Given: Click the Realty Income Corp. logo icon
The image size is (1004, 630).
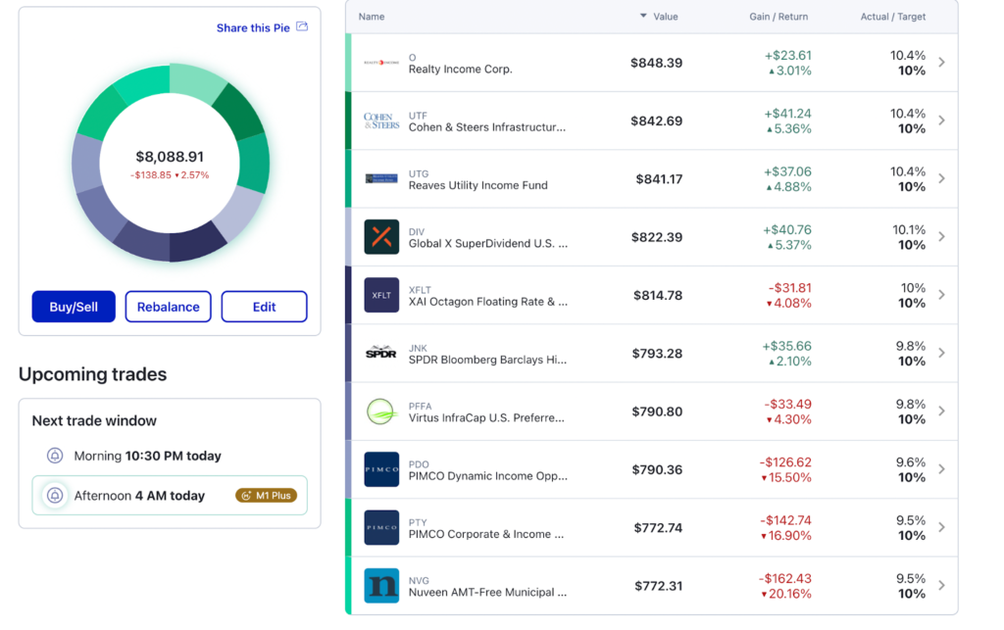Looking at the screenshot, I should pyautogui.click(x=381, y=63).
